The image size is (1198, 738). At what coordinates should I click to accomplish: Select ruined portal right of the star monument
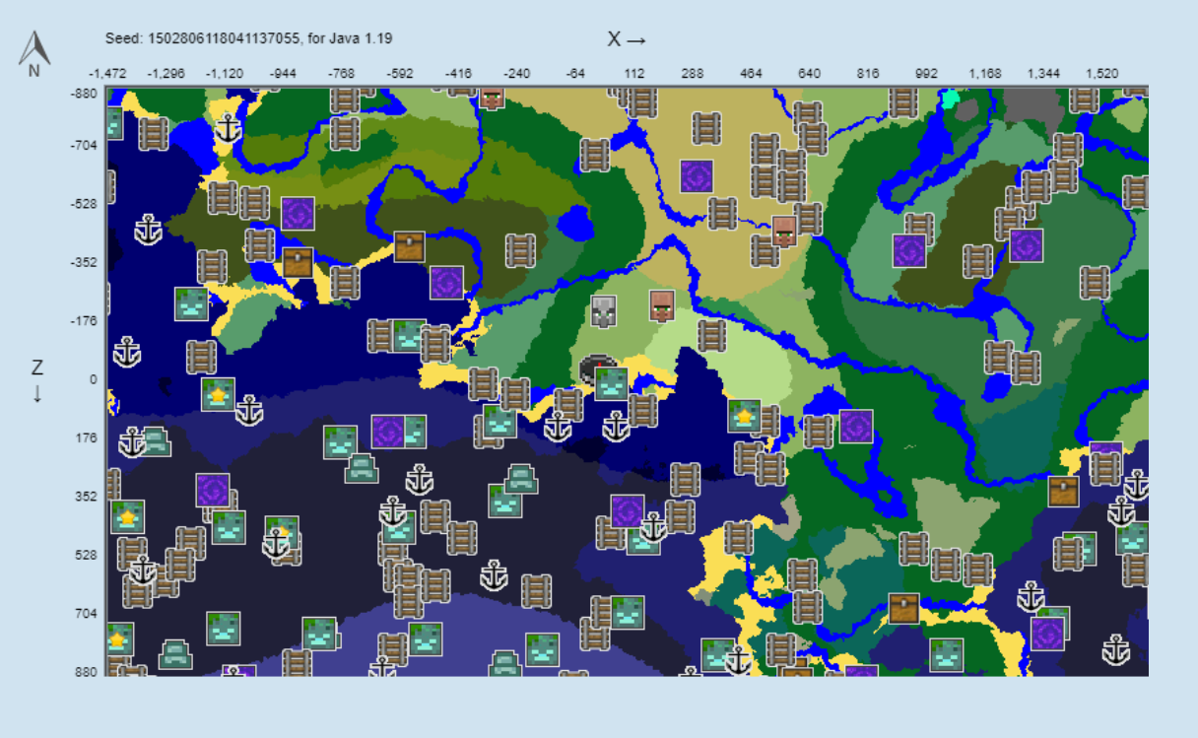(855, 427)
